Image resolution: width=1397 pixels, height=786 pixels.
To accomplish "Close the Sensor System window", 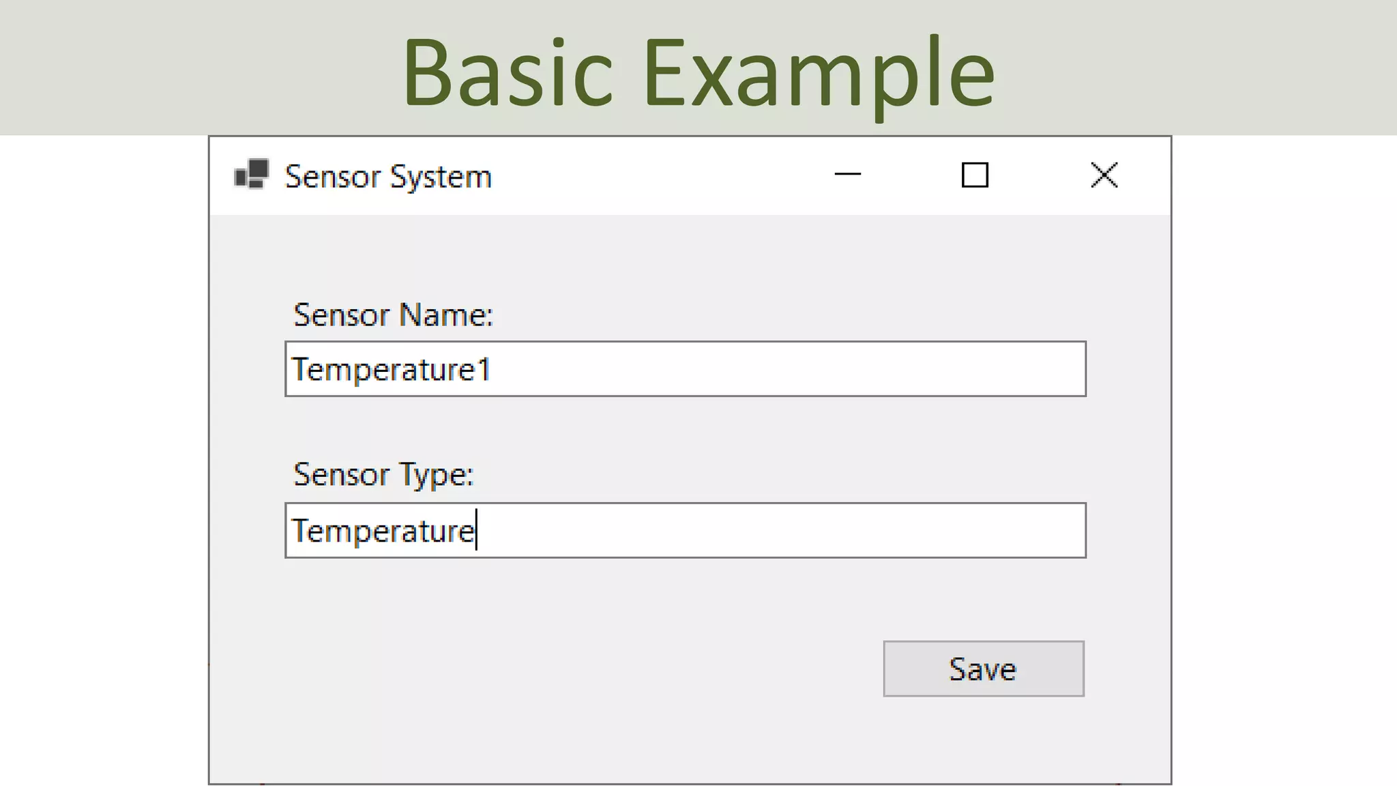I will point(1104,175).
